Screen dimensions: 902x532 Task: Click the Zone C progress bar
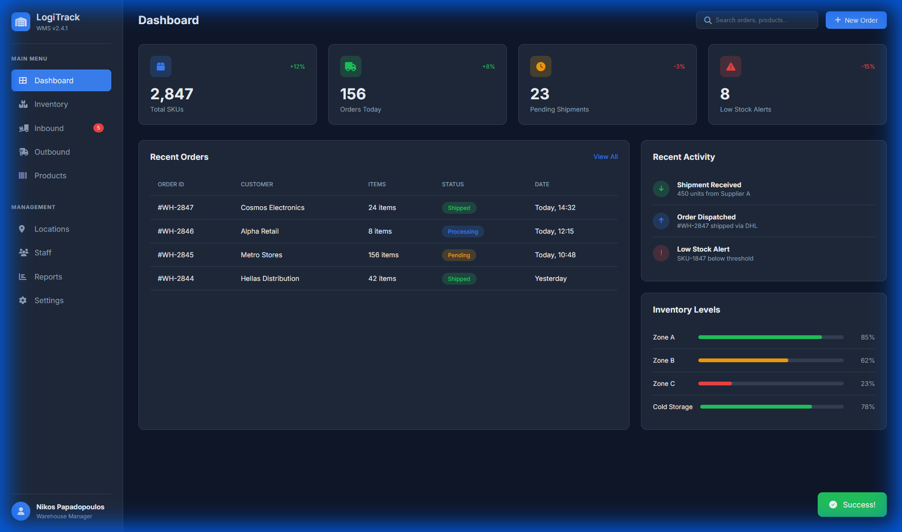(770, 384)
